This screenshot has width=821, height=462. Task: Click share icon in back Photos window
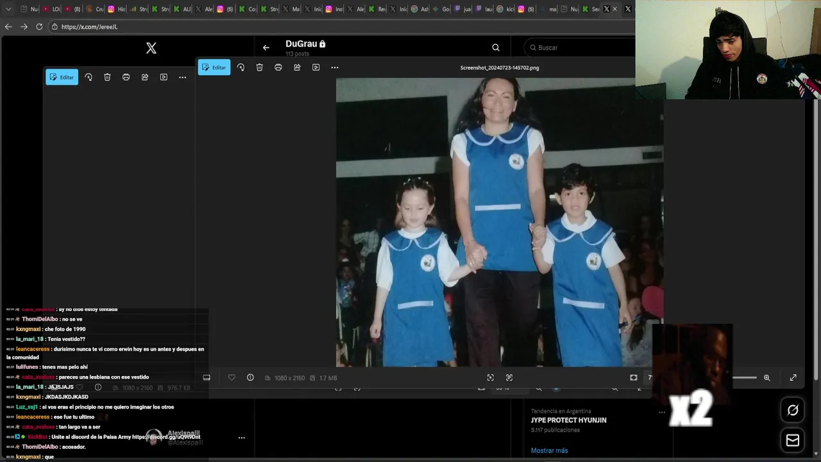(145, 77)
